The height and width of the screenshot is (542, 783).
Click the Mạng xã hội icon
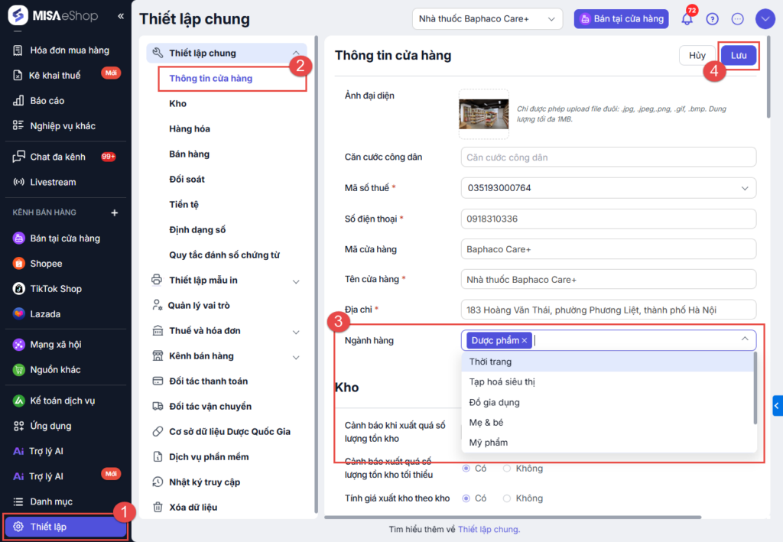click(18, 344)
